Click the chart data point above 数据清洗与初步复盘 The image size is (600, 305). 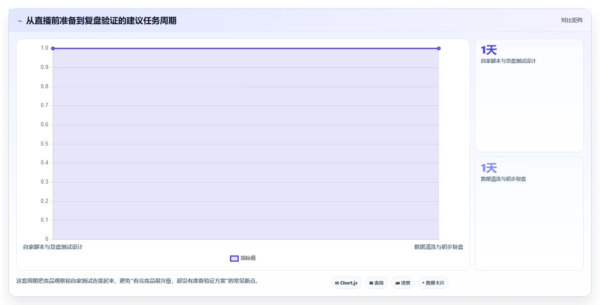point(439,49)
